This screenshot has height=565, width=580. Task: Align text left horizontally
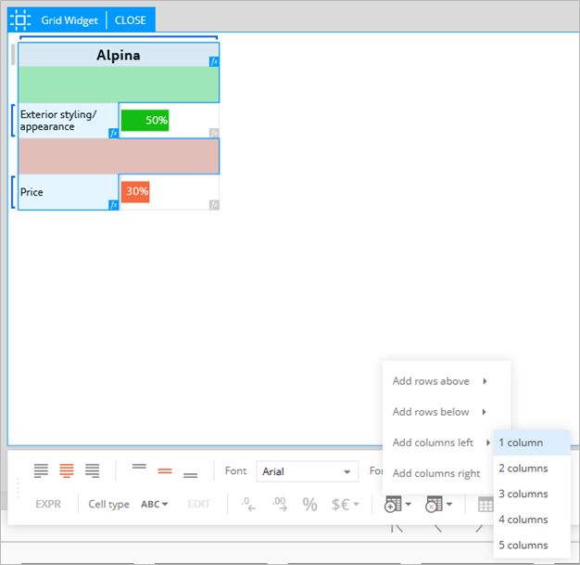[x=41, y=471]
